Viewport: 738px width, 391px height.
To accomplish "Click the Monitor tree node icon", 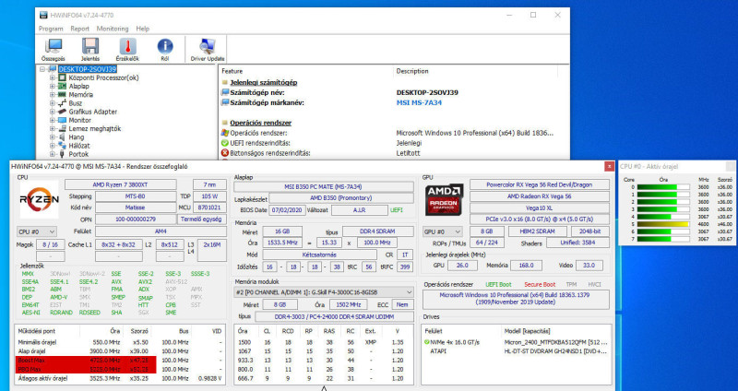I will 62,120.
